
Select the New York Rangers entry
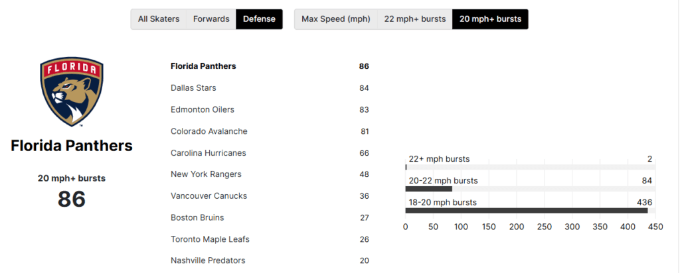206,174
